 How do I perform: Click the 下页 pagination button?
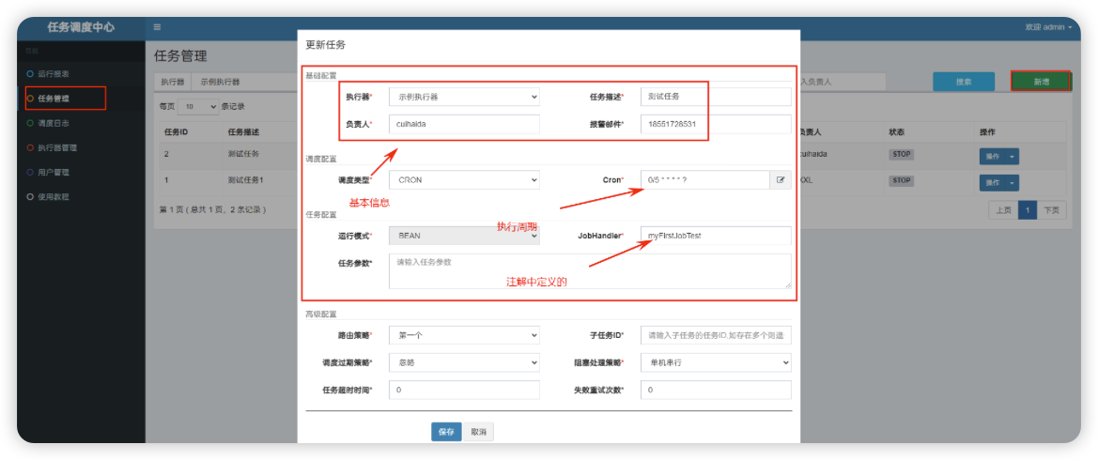pos(1051,210)
